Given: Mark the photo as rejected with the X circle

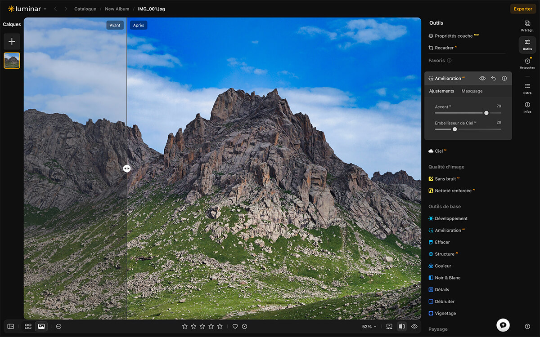Looking at the screenshot, I should pos(244,326).
